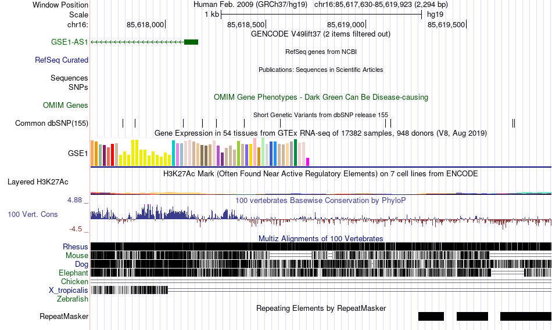
Task: Click the 85,618,500 ruler coordinate
Action: (x=246, y=24)
